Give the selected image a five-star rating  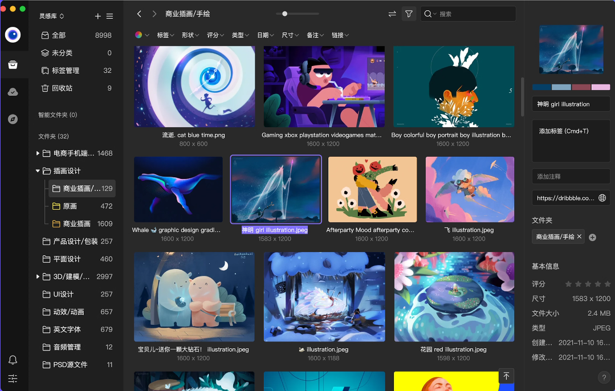click(x=606, y=283)
